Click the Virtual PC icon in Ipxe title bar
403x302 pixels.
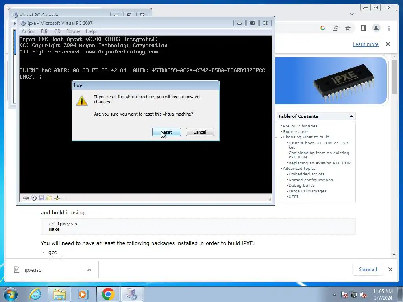click(23, 23)
